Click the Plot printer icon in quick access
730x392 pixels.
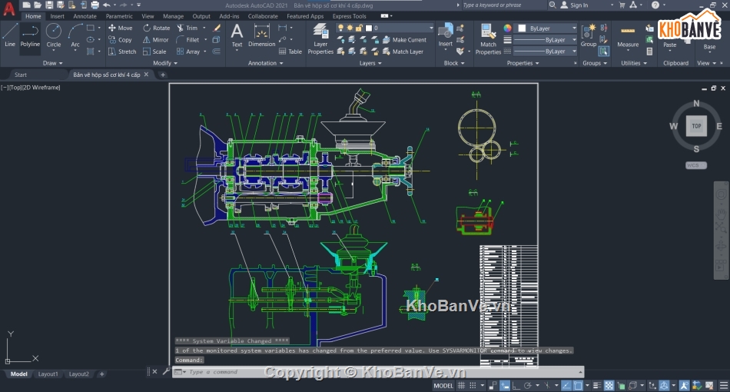point(95,5)
